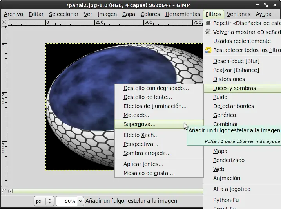Click the 50% zoom input field
This screenshot has height=209, width=281.
67,201
